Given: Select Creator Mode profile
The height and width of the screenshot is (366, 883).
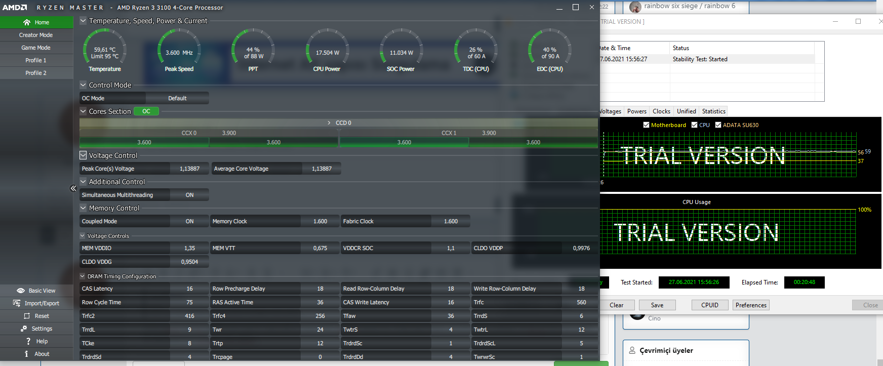Looking at the screenshot, I should point(36,35).
